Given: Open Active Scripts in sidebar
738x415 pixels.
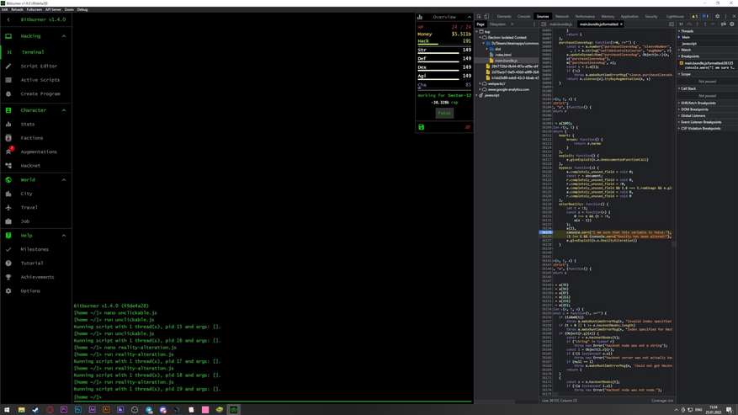Looking at the screenshot, I should (x=40, y=80).
